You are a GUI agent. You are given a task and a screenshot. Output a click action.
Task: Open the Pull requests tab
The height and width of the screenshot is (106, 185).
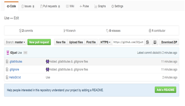(50, 6)
